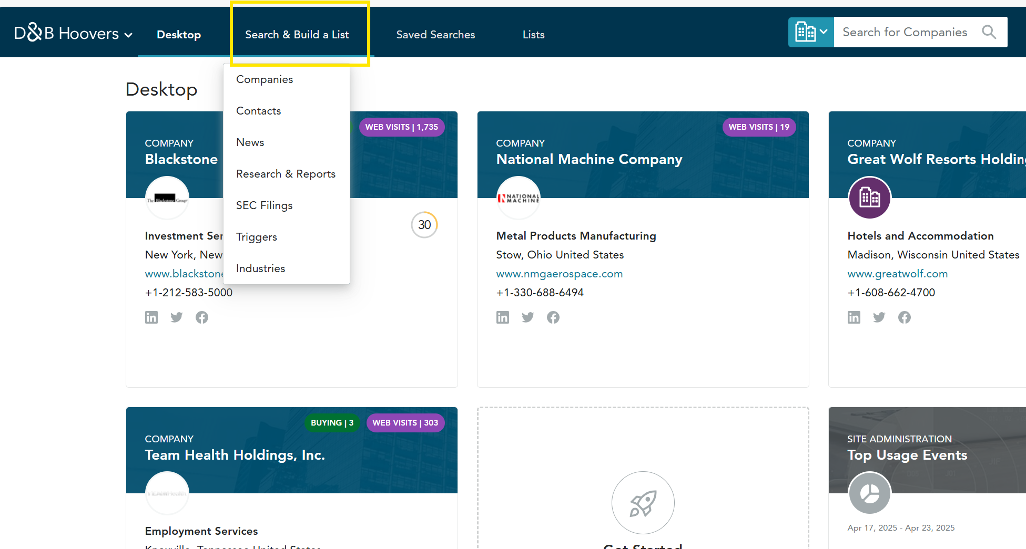The image size is (1026, 549).
Task: Click Blackstone phone number +1-212-583-5000
Action: pyautogui.click(x=189, y=293)
